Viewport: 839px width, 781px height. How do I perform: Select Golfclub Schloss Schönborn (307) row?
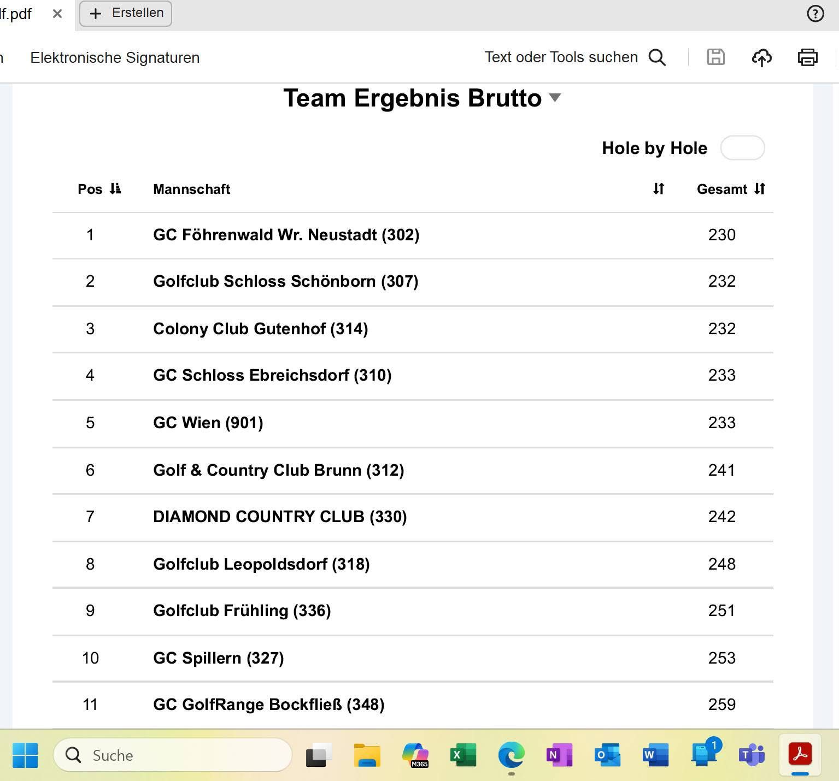click(x=413, y=281)
